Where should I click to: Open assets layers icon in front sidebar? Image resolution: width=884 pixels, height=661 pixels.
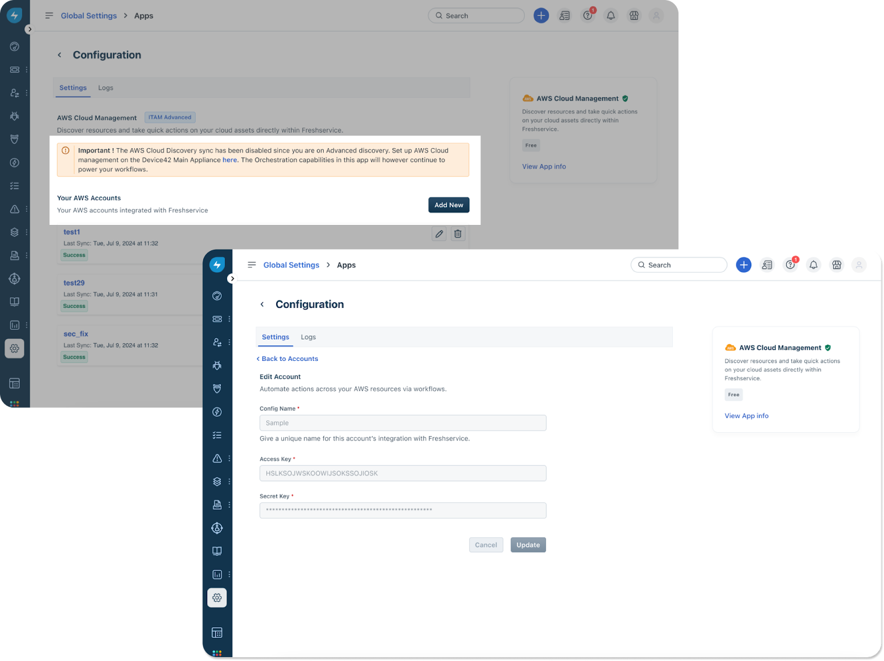217,481
